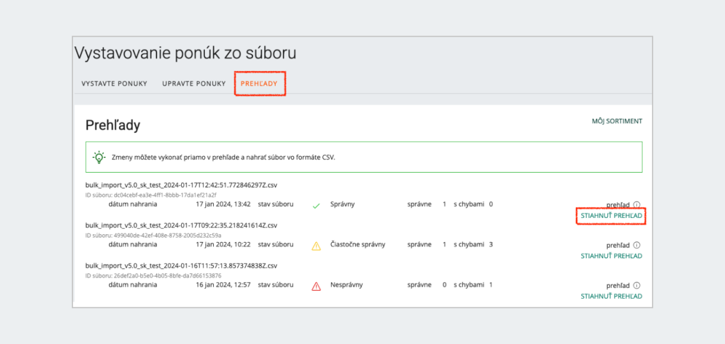Screen dimensions: 725x344
Task: Switch to the Upravte ponuky tab
Action: [x=194, y=83]
